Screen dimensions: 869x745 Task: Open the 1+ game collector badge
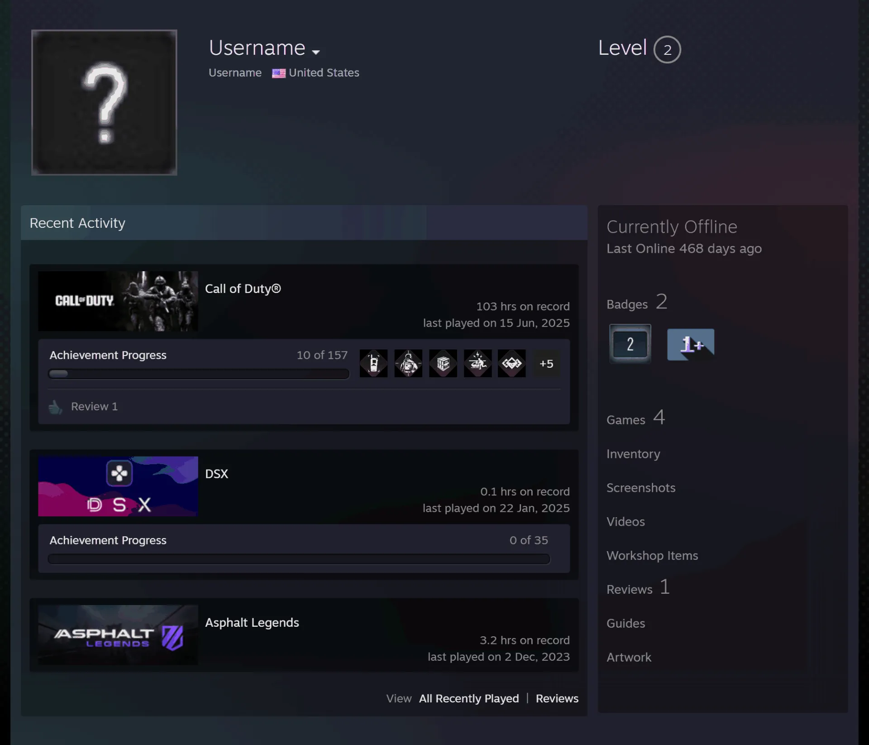[x=691, y=345]
